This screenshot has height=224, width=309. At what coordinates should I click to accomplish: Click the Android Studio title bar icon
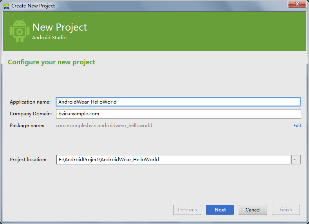[x=6, y=6]
